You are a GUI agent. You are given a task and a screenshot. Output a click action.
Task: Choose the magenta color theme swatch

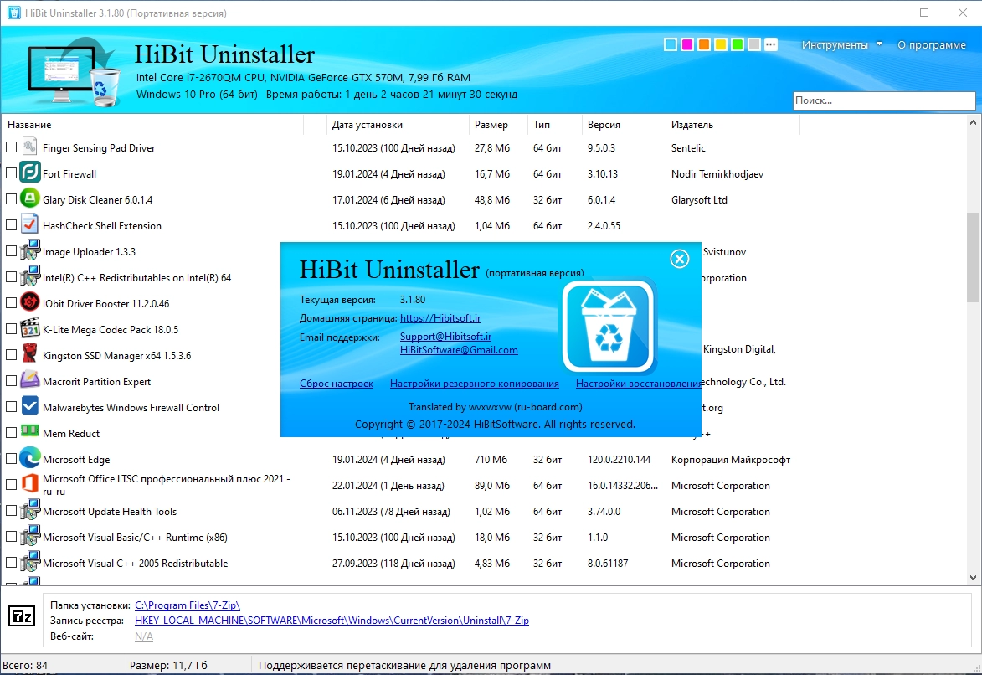pos(687,44)
